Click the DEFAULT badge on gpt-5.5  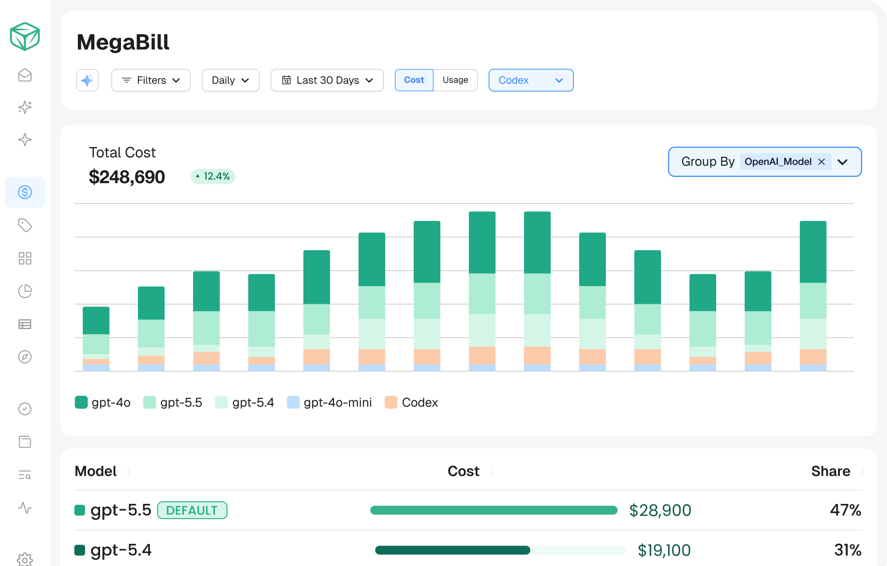pos(192,510)
